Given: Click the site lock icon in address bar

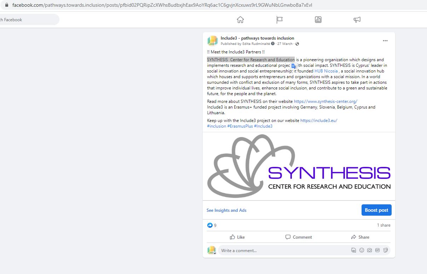Looking at the screenshot, I should point(6,5).
